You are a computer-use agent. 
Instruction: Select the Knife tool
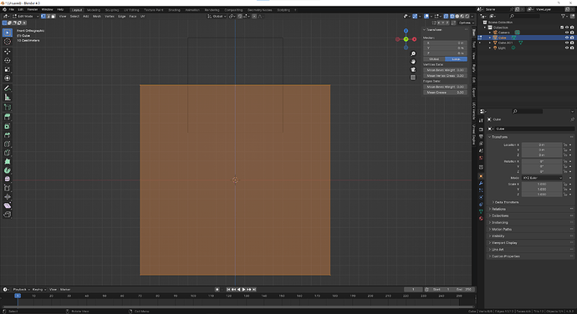tap(7, 153)
